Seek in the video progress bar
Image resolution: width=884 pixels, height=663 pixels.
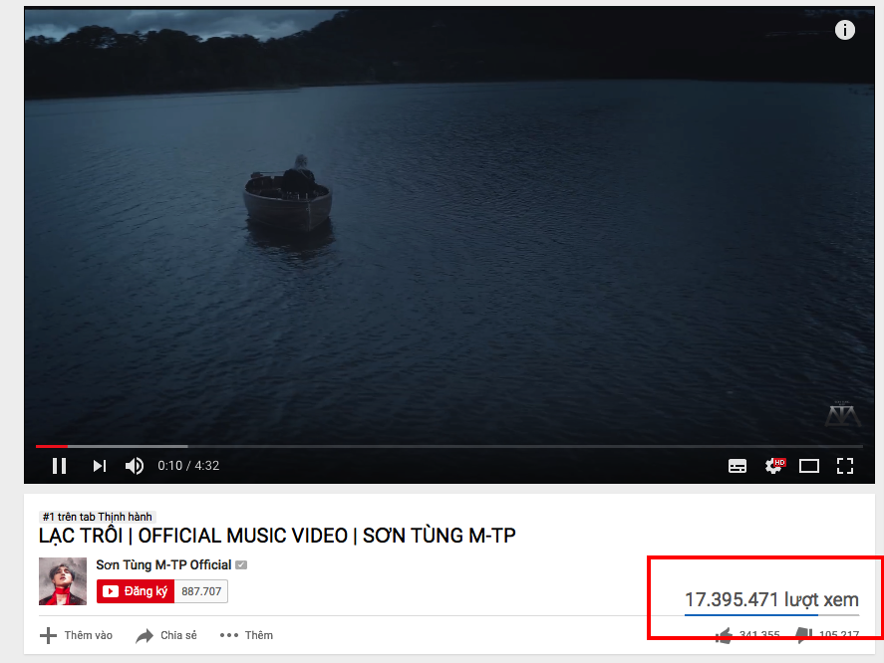(449, 446)
